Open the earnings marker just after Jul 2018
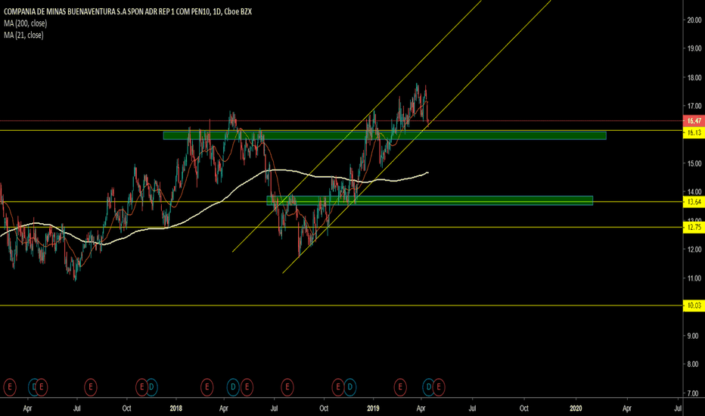Viewport: 705px width, 416px height. click(287, 387)
